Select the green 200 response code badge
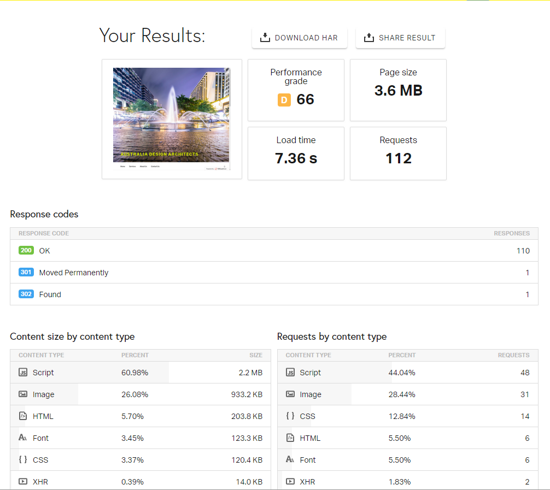550x490 pixels. coord(26,251)
